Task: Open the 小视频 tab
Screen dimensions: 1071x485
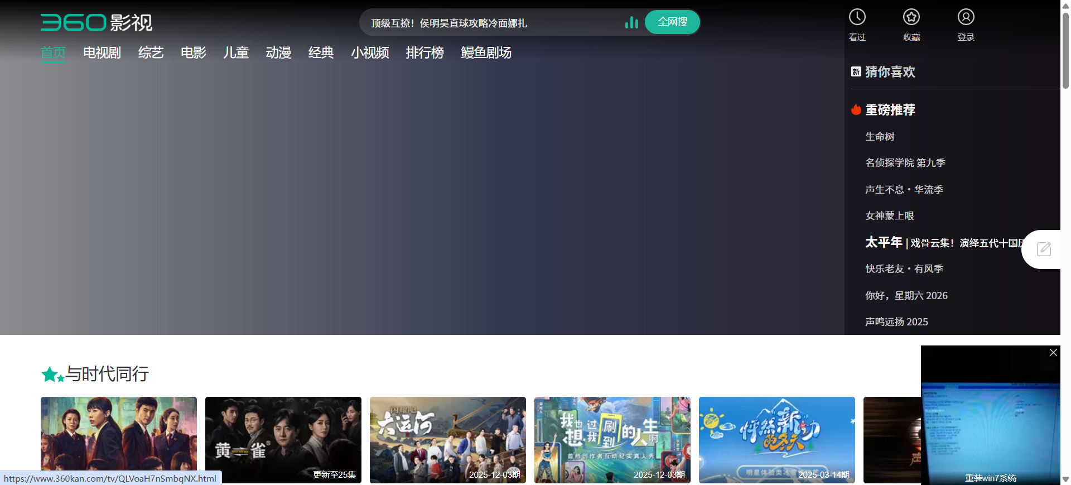Action: coord(370,52)
